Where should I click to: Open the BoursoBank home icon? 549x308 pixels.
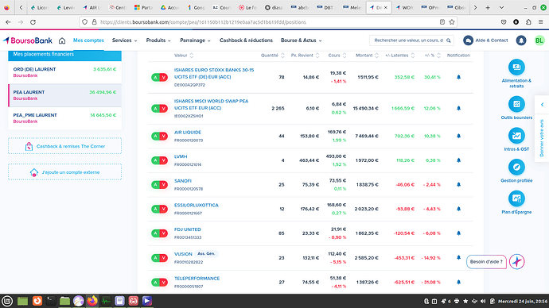click(x=62, y=40)
